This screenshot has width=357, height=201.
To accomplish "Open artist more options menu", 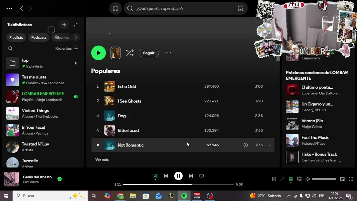I will tap(168, 53).
